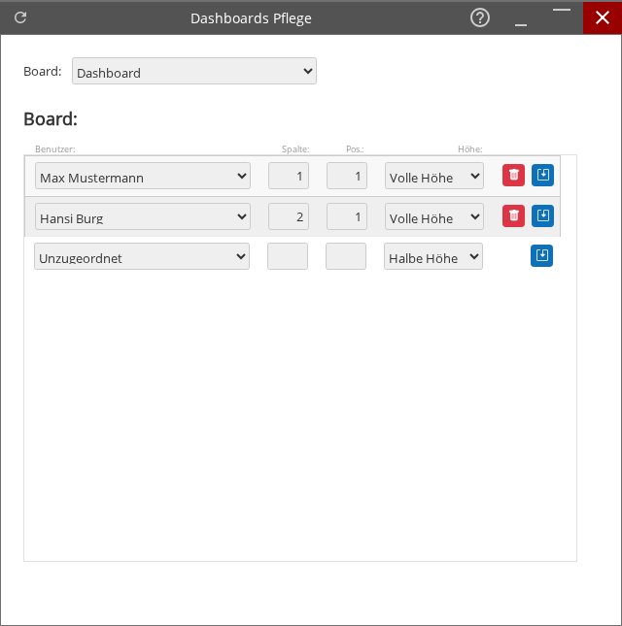
Task: Click the refresh icon in the title bar
Action: (20, 17)
